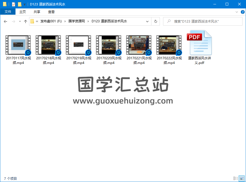Click Properties icon in quick access toolbar
Viewport: 246px width, 182px height.
(x=14, y=4)
